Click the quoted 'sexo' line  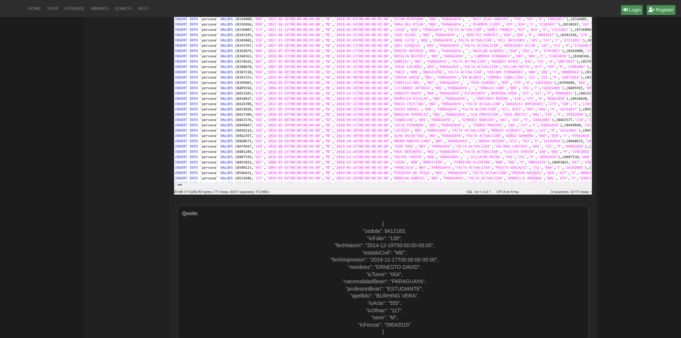(x=384, y=317)
